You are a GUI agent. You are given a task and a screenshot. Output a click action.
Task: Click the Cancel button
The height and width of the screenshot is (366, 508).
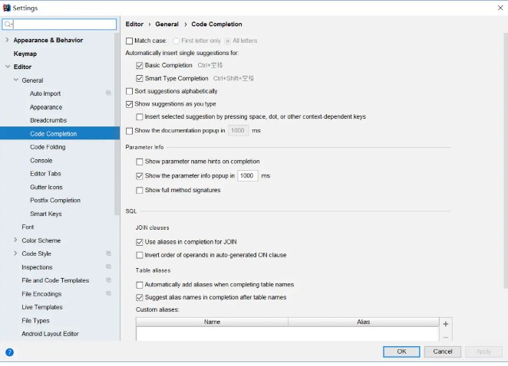[443, 351]
